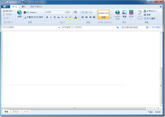Toggle Bold formatting button
The width and height of the screenshot is (165, 117).
point(47,17)
